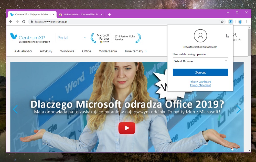Screen dimensions: 256x162
Task: Open the Office menu item
Action: point(87,51)
